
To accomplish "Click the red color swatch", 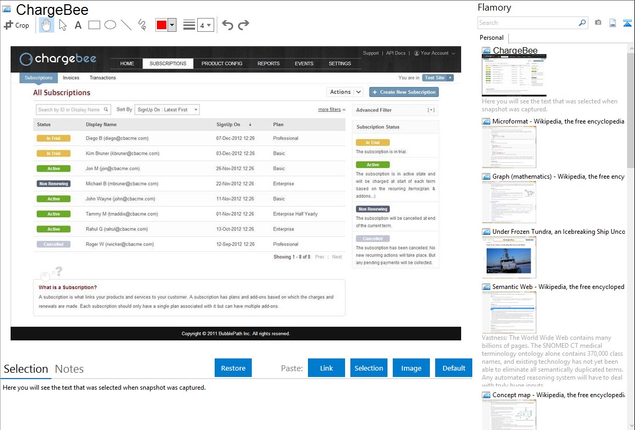I will pyautogui.click(x=162, y=25).
